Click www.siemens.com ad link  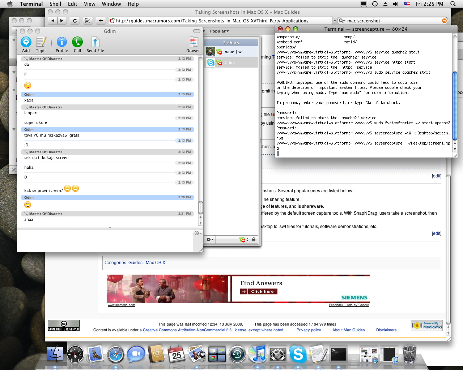click(121, 305)
